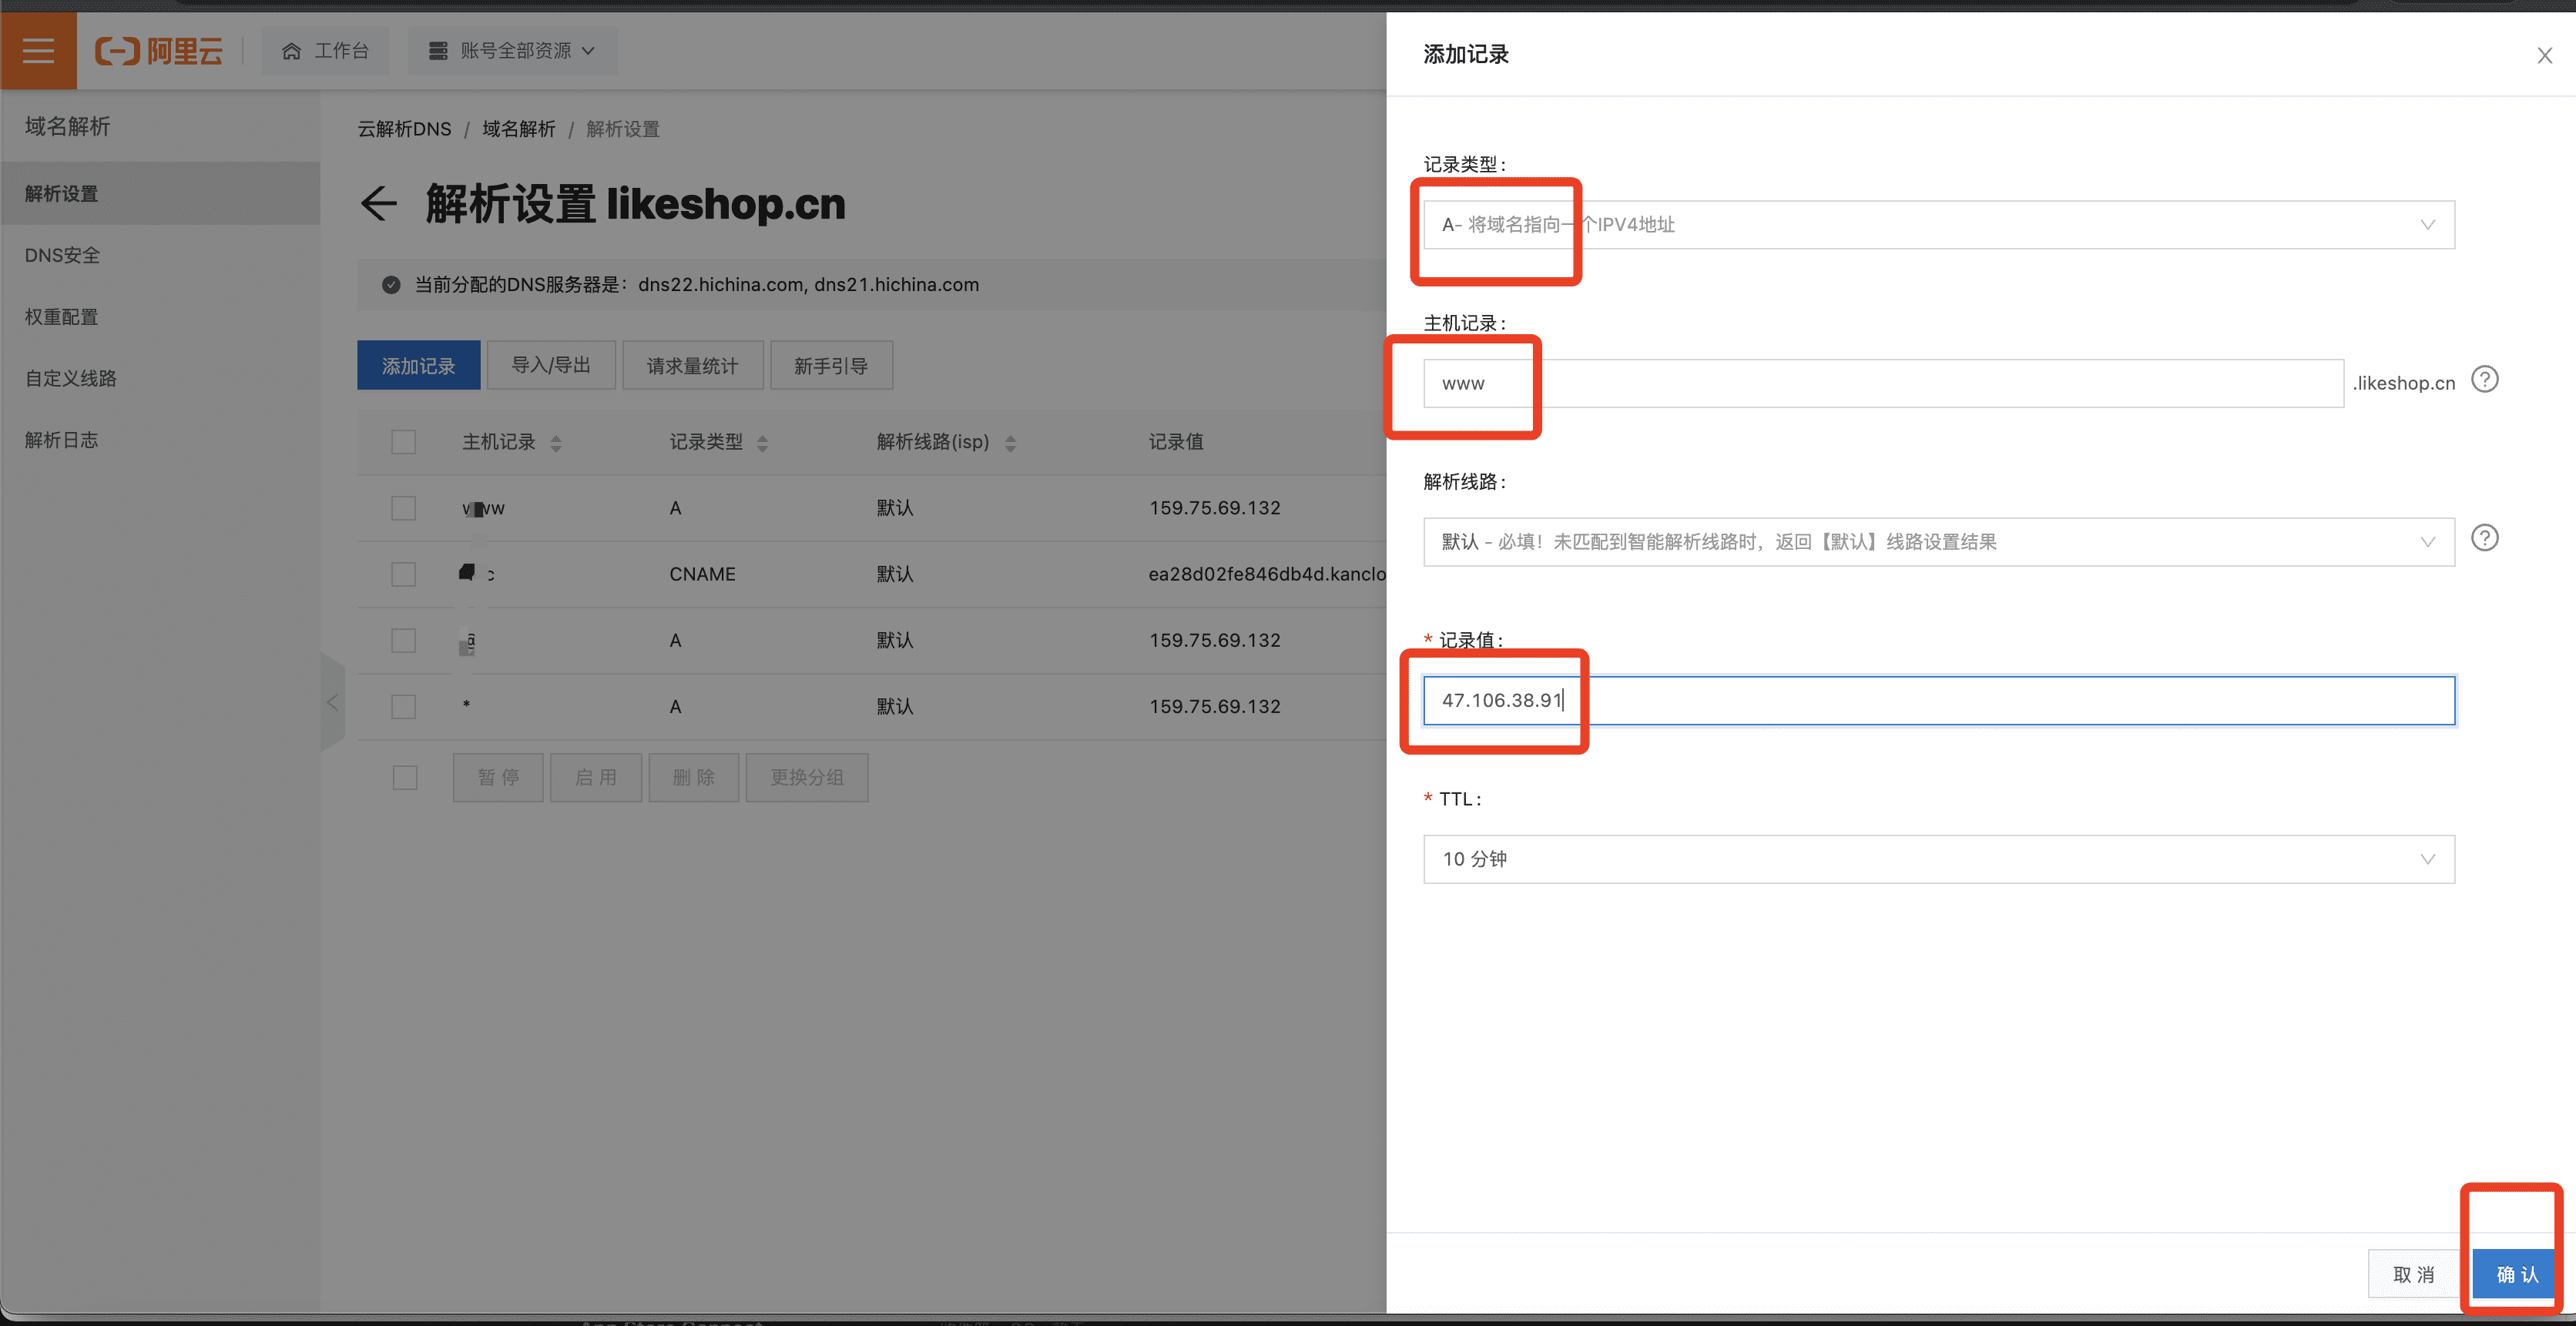2576x1326 pixels.
Task: Select the checkbox for the * wildcard record
Action: point(403,706)
